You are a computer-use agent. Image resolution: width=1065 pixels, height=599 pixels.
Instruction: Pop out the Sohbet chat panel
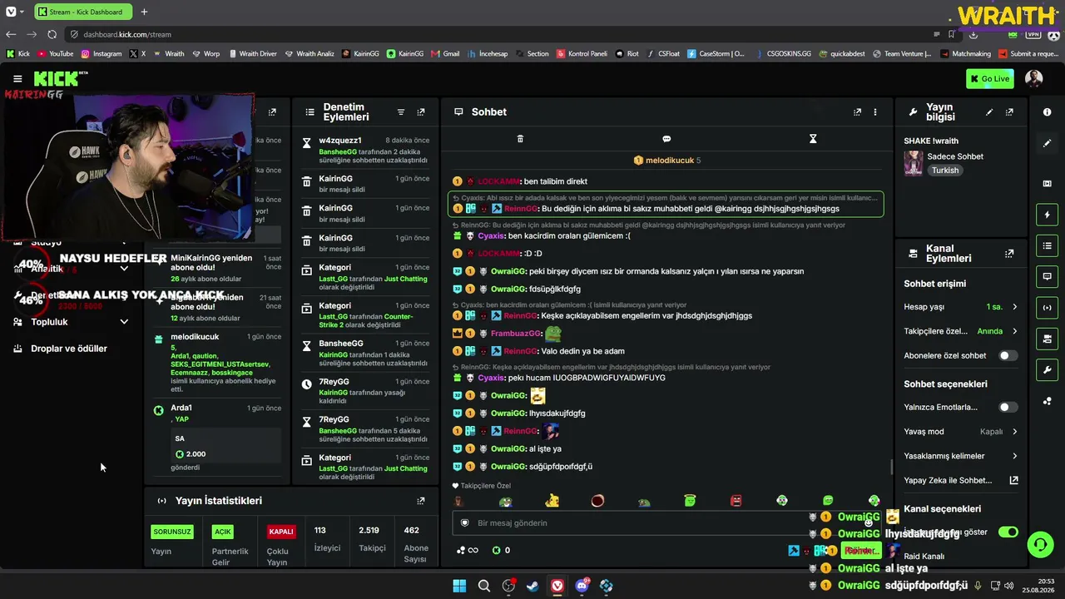tap(857, 111)
